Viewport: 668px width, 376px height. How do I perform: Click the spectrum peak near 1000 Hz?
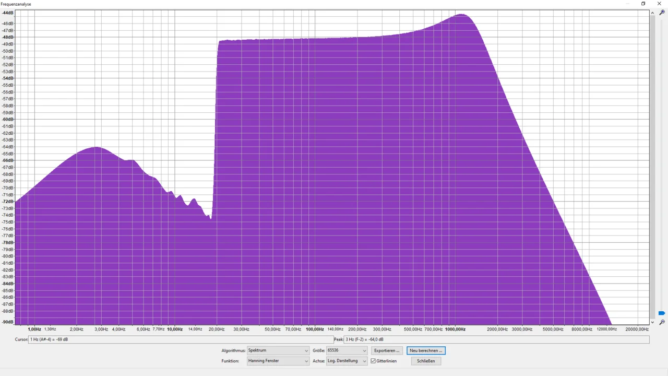pyautogui.click(x=461, y=15)
